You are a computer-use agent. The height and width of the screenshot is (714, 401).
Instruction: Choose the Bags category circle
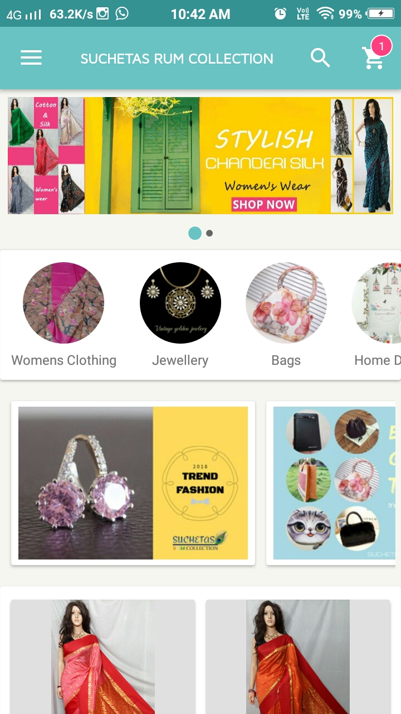click(x=286, y=303)
